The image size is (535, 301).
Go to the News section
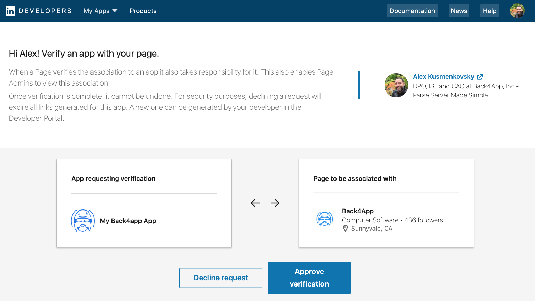tap(459, 11)
